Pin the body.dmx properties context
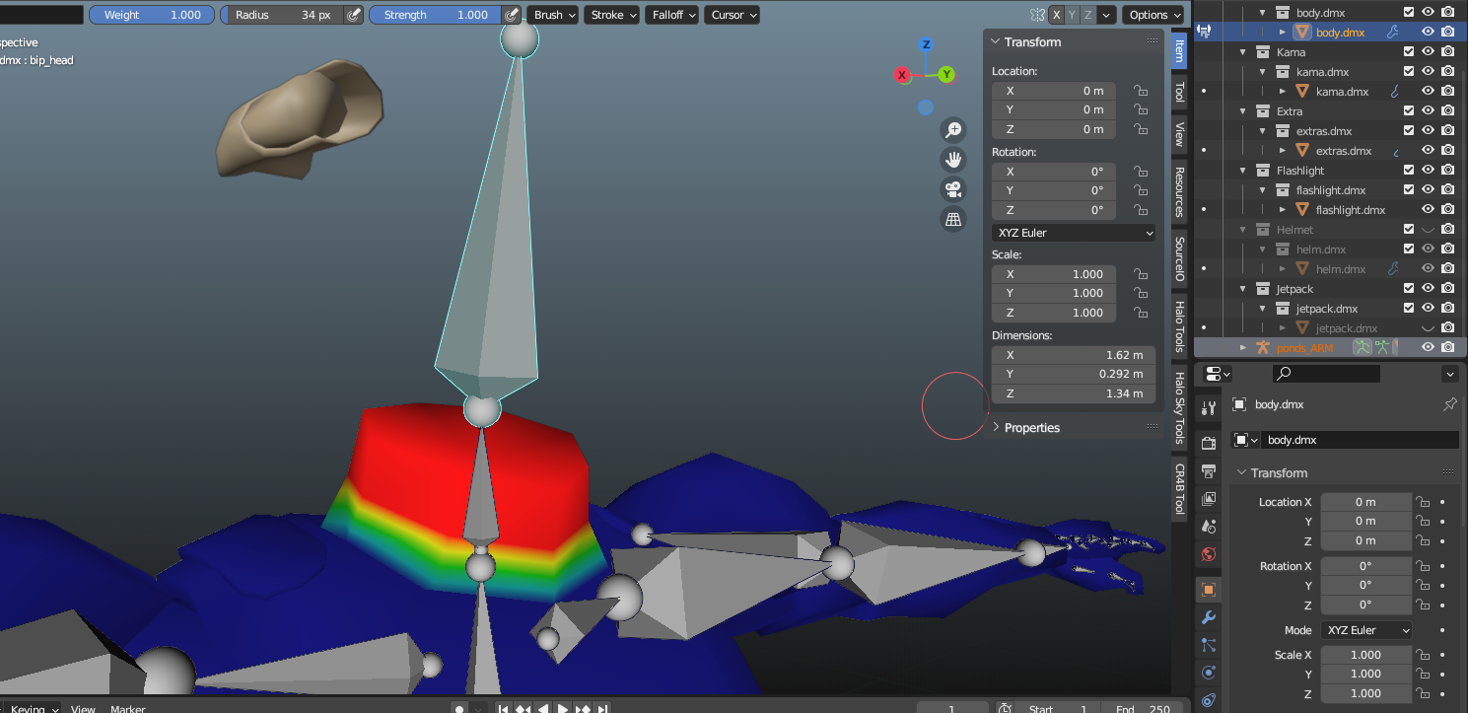Screen dimensions: 1468x713 click(1449, 404)
